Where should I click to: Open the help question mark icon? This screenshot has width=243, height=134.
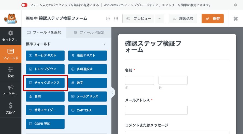[108, 19]
